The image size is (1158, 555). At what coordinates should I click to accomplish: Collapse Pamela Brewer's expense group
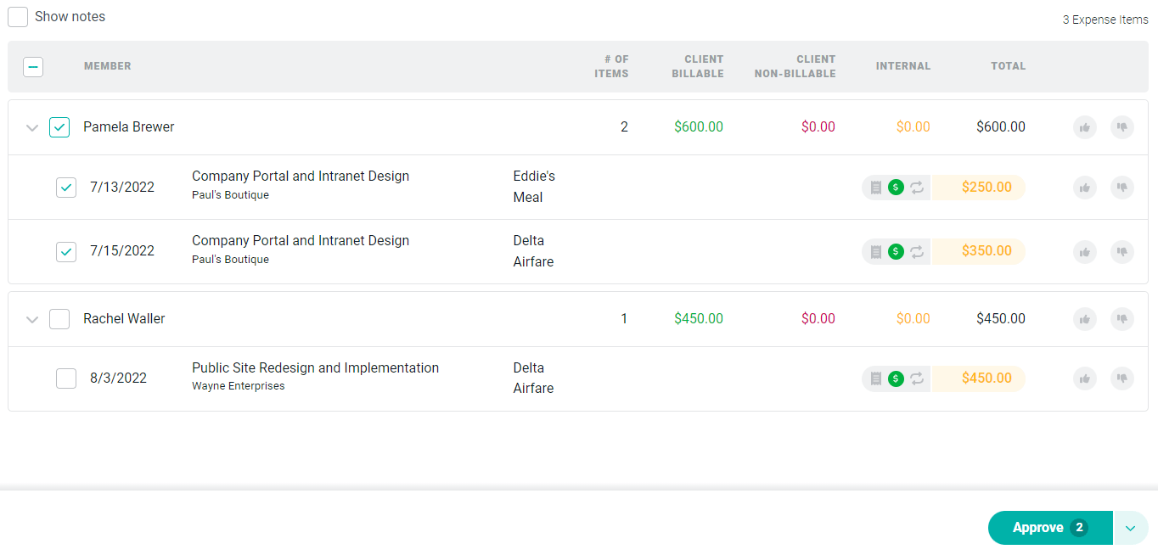32,128
